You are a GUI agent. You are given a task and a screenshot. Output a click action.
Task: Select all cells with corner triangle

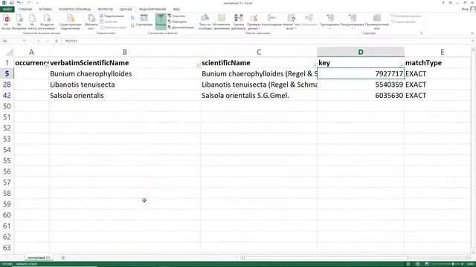9,53
